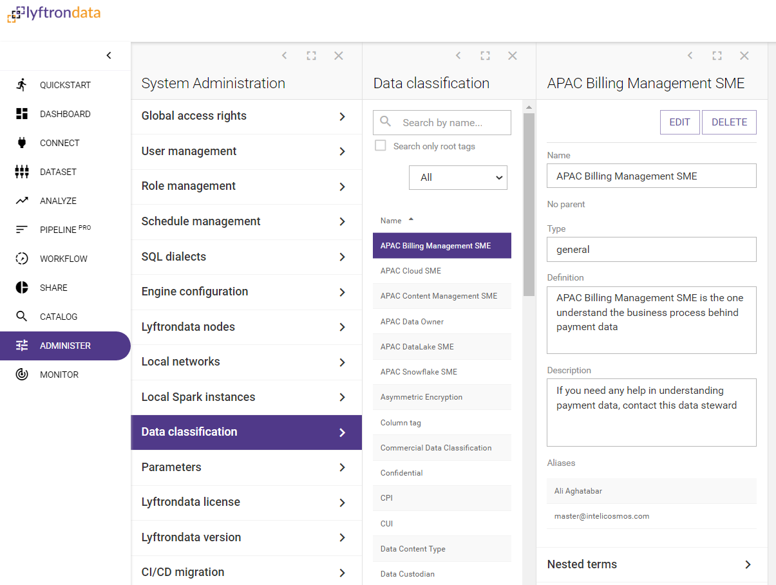Select APAC Content Management SME tag

tap(442, 296)
